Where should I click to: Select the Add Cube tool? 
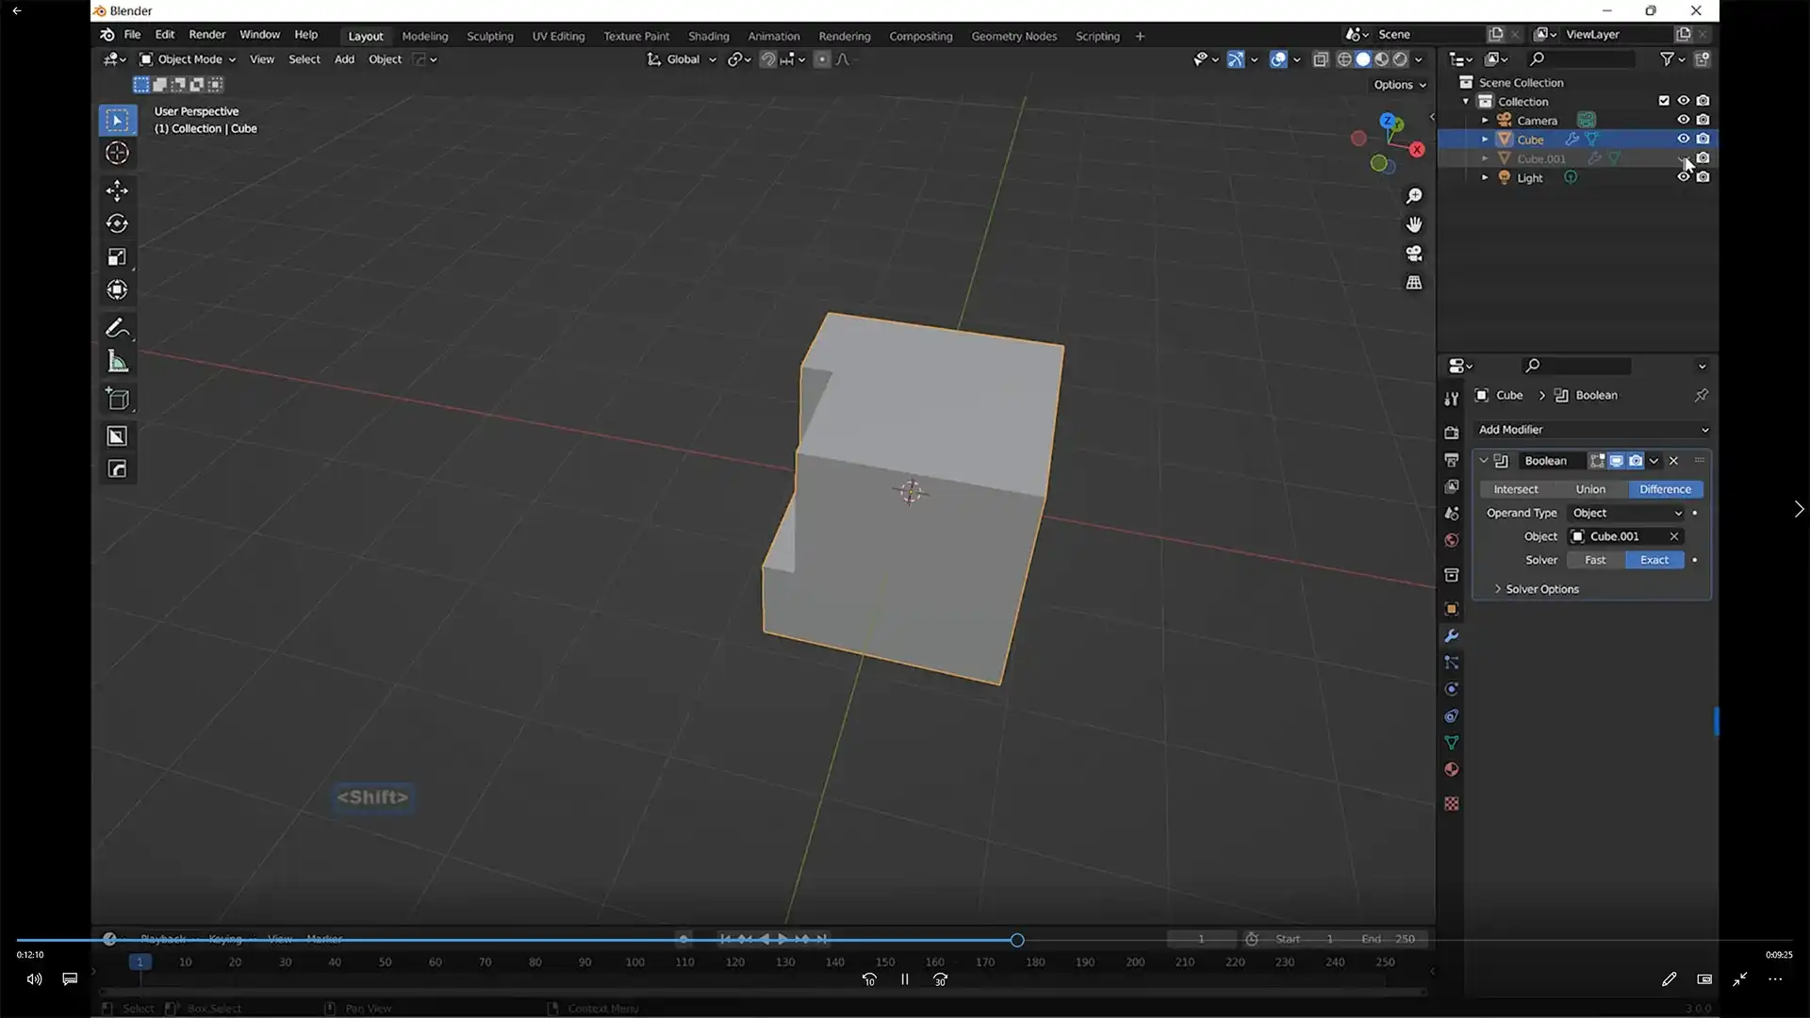tap(117, 398)
